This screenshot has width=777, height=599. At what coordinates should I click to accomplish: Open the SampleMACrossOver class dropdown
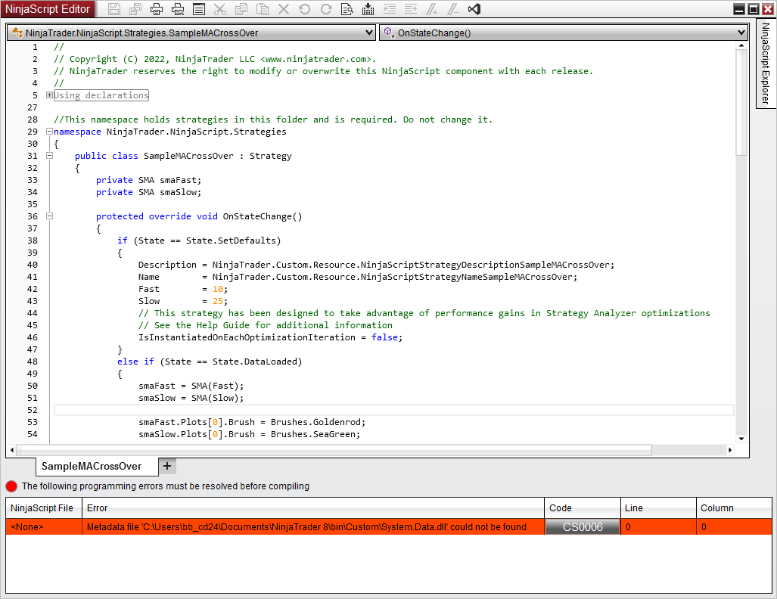tap(368, 32)
